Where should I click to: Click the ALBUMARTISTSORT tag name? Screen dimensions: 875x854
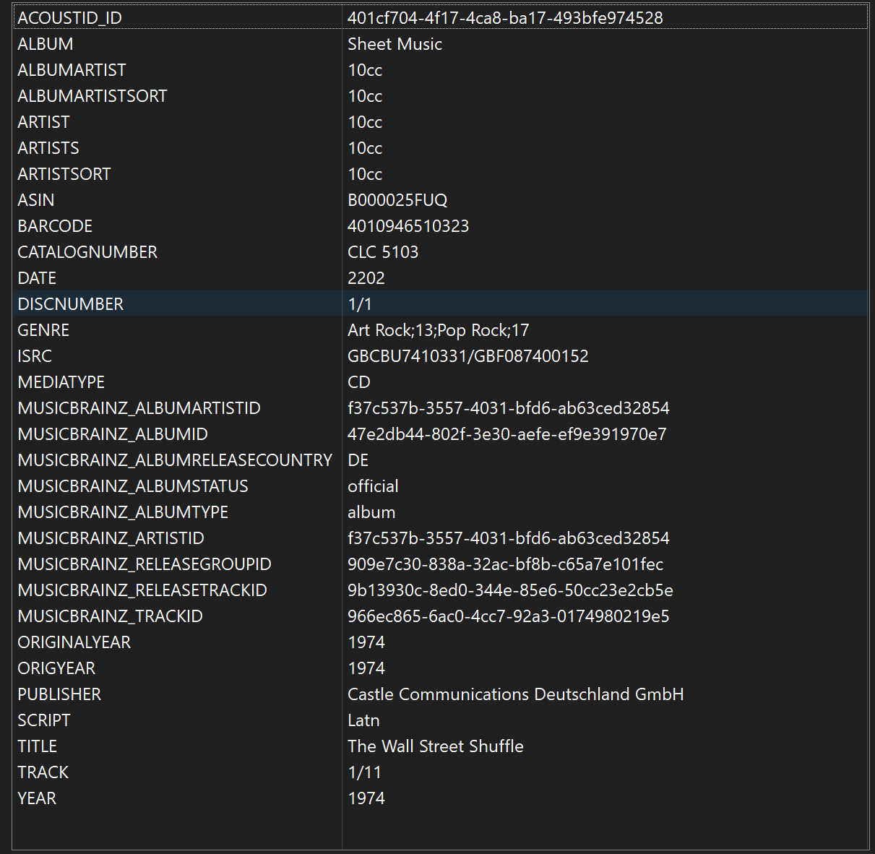(x=92, y=96)
